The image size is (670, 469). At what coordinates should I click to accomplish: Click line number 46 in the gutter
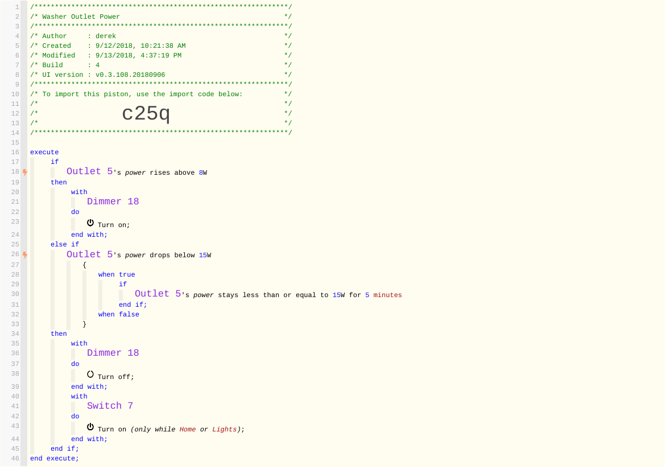tap(15, 459)
